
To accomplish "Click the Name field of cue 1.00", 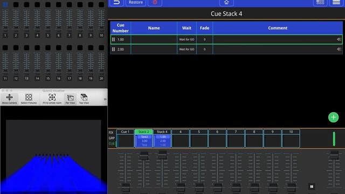I will [x=154, y=39].
